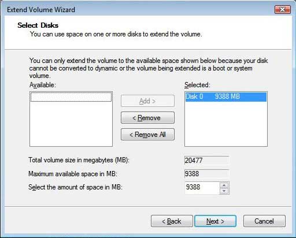Viewport: 296px width, 238px height.
Task: Click the < Remove button
Action: click(147, 118)
